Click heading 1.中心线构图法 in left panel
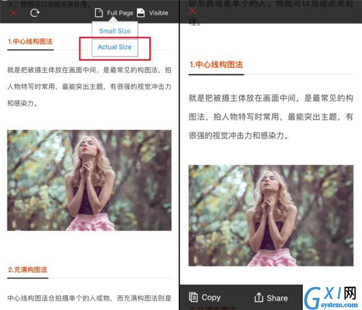 pos(30,42)
